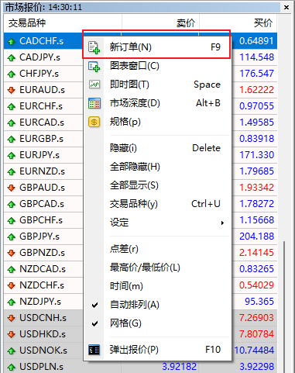Open Chart Window (图表窗口) menu entry
The height and width of the screenshot is (373, 295).
[x=157, y=66]
